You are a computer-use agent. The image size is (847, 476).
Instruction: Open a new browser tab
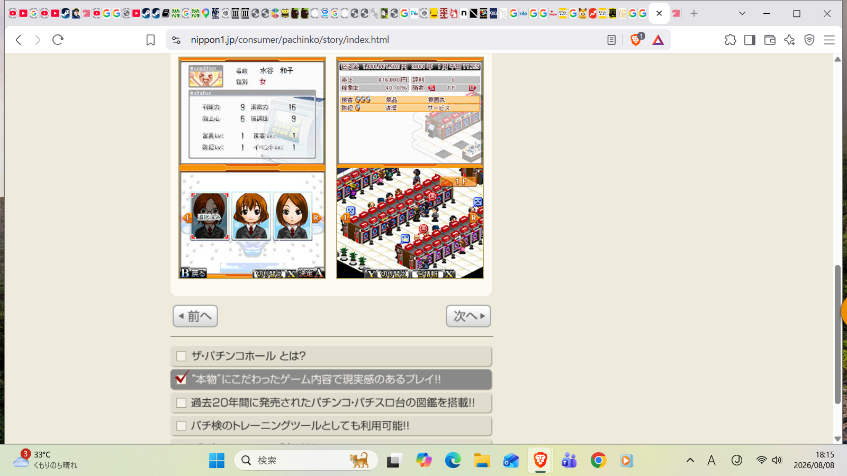(694, 13)
